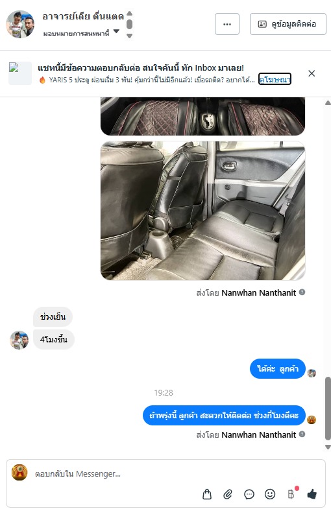
Task: Expand the assign conversation dropdown arrow
Action: [116, 31]
